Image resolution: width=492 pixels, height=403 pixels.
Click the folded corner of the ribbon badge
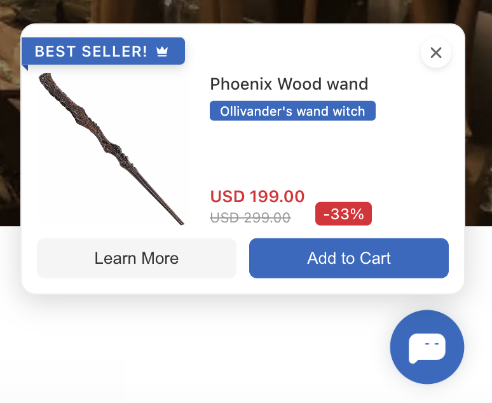(x=25, y=67)
